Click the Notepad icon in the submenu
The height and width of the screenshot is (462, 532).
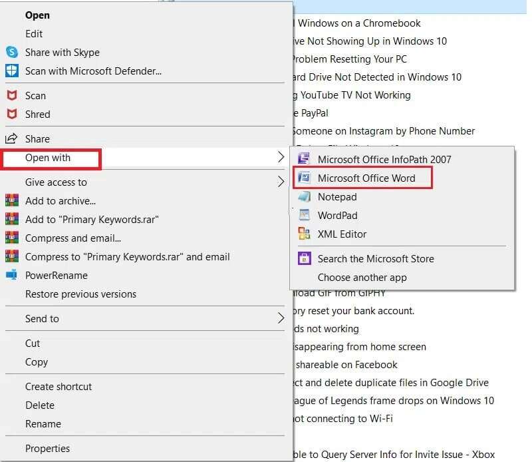[x=304, y=196]
